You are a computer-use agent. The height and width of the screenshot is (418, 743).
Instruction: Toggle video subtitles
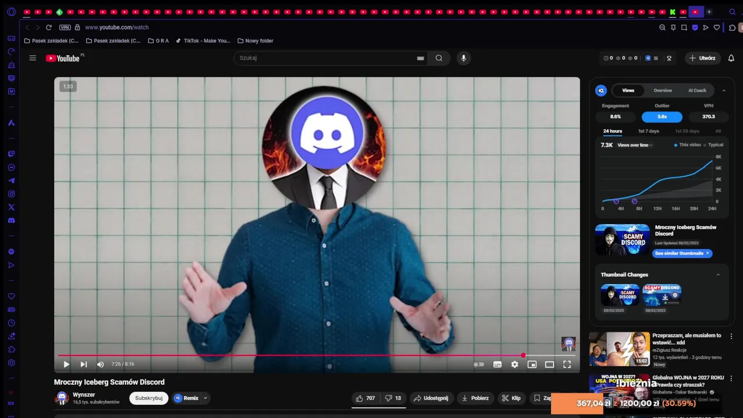pos(497,364)
